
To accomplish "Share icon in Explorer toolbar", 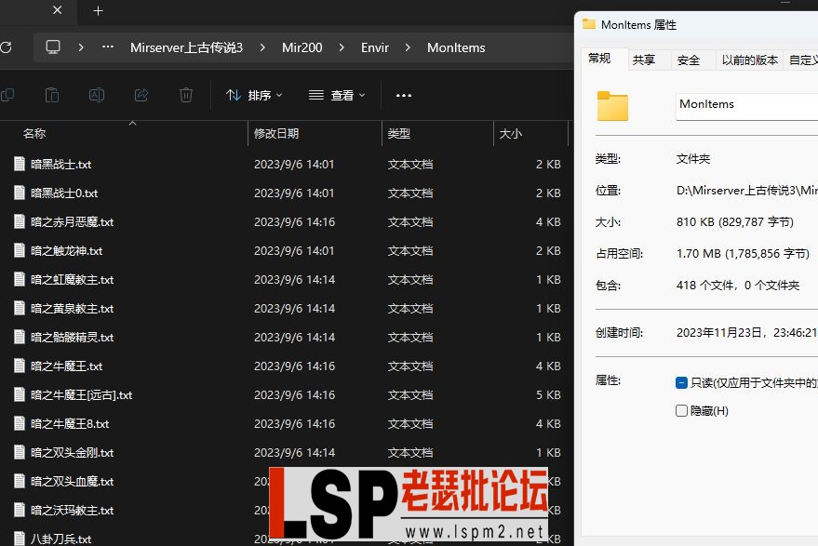I will [141, 95].
